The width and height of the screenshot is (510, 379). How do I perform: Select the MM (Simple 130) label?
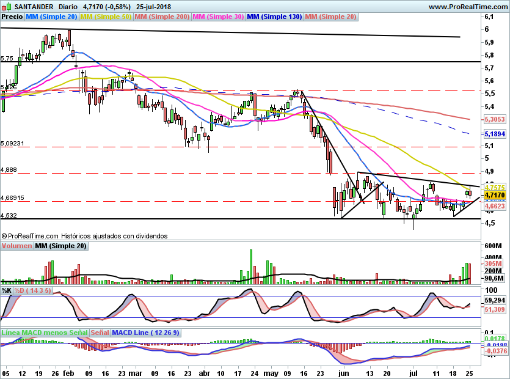274,17
